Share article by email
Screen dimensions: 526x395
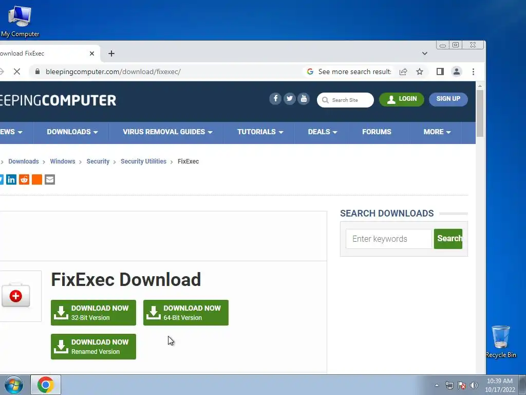pos(50,179)
